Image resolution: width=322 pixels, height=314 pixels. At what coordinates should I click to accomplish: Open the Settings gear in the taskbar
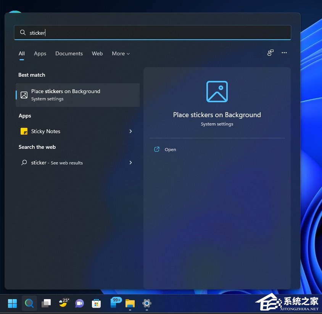[x=147, y=303]
